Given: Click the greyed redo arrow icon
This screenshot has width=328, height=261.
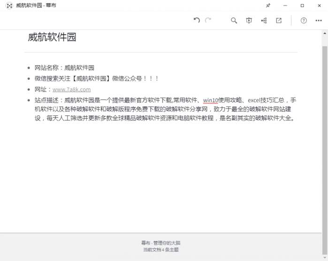Looking at the screenshot, I should coord(208,20).
